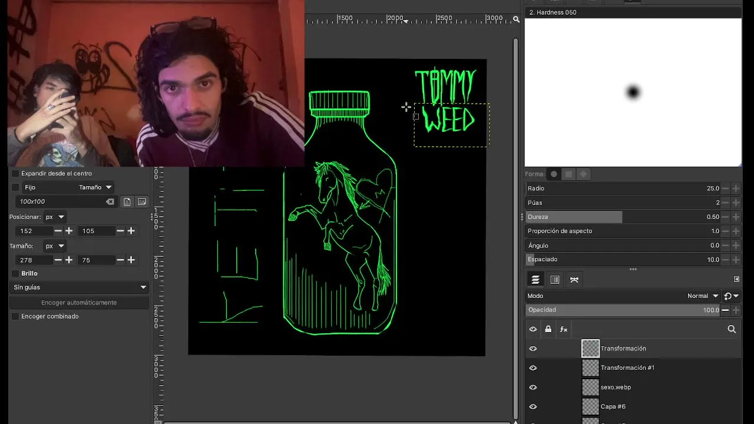Click the canvas vertical scrollbar
The height and width of the screenshot is (424, 754).
click(516, 230)
